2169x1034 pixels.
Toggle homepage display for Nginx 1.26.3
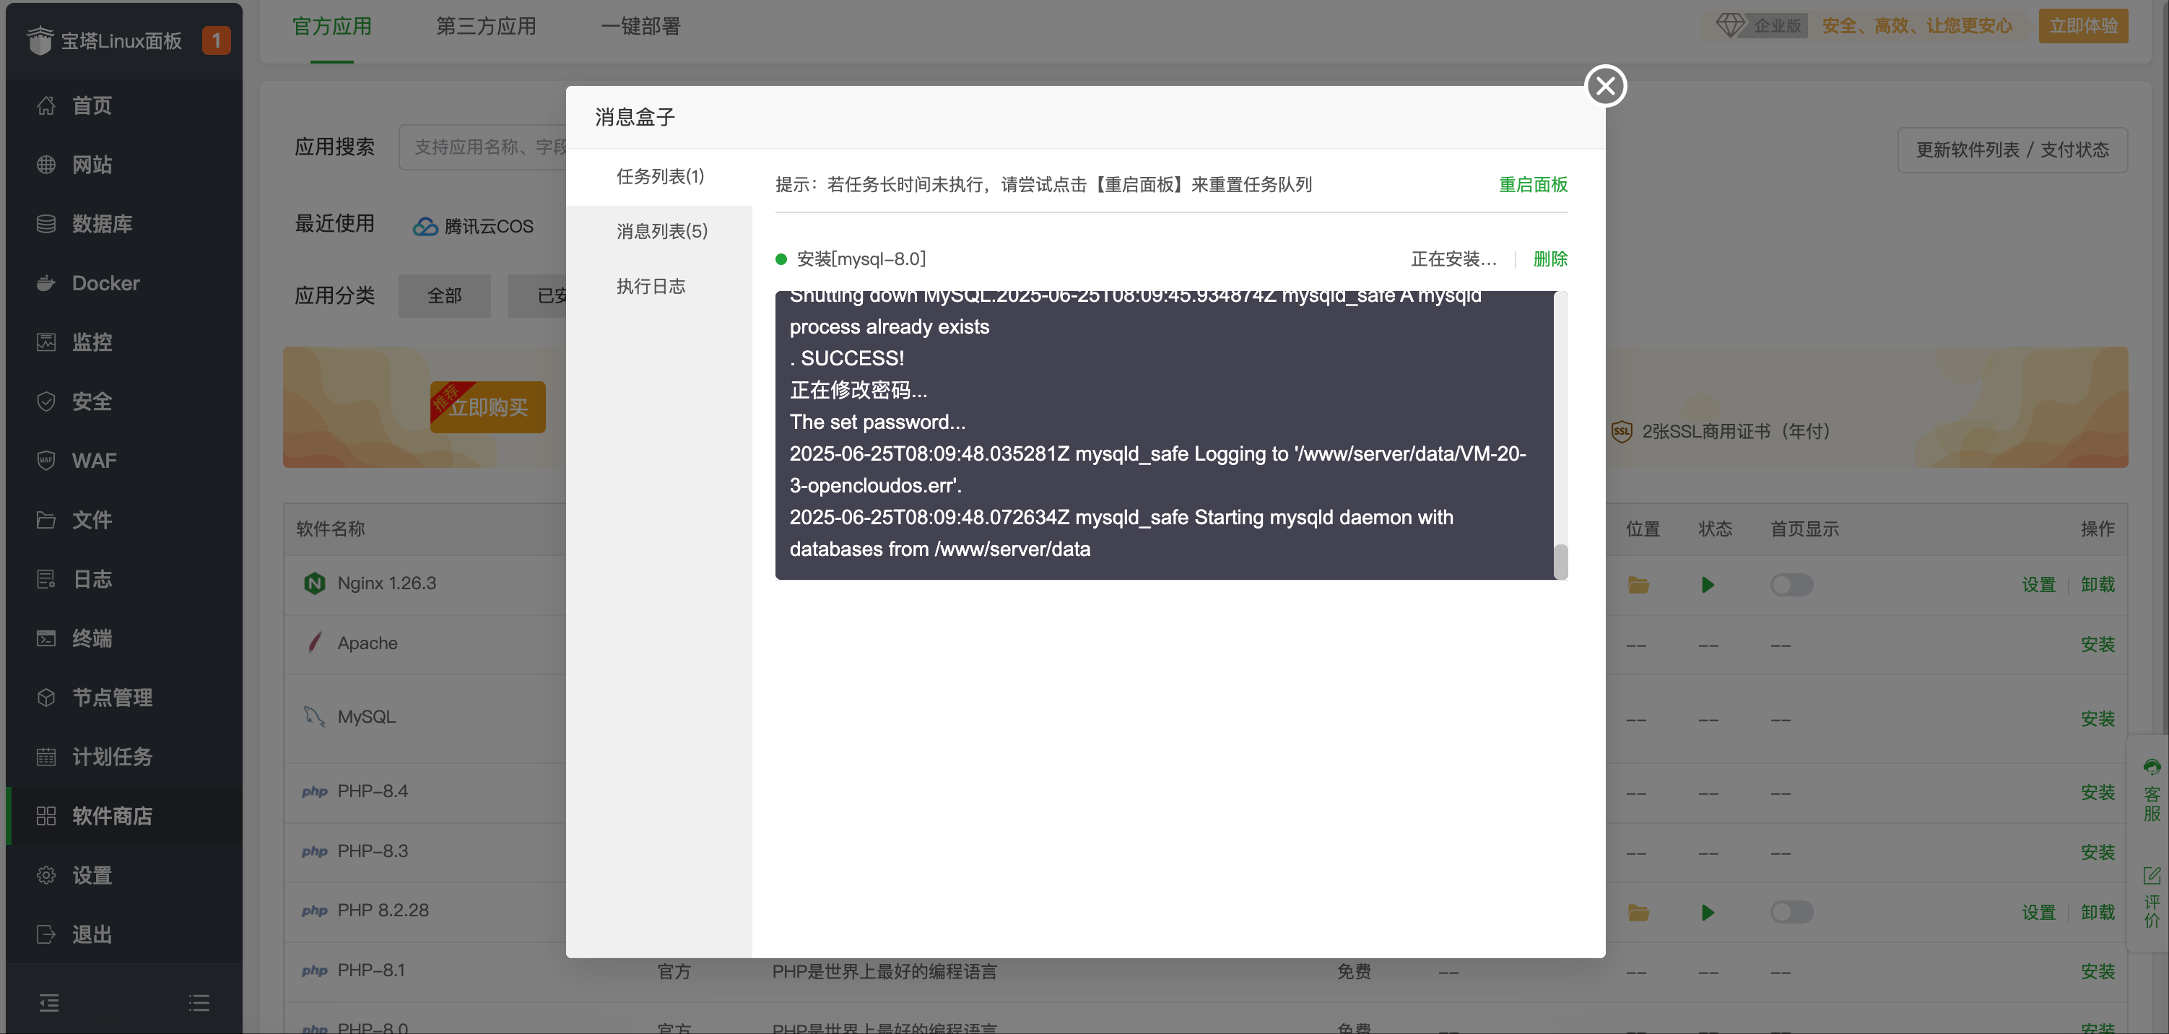point(1791,584)
